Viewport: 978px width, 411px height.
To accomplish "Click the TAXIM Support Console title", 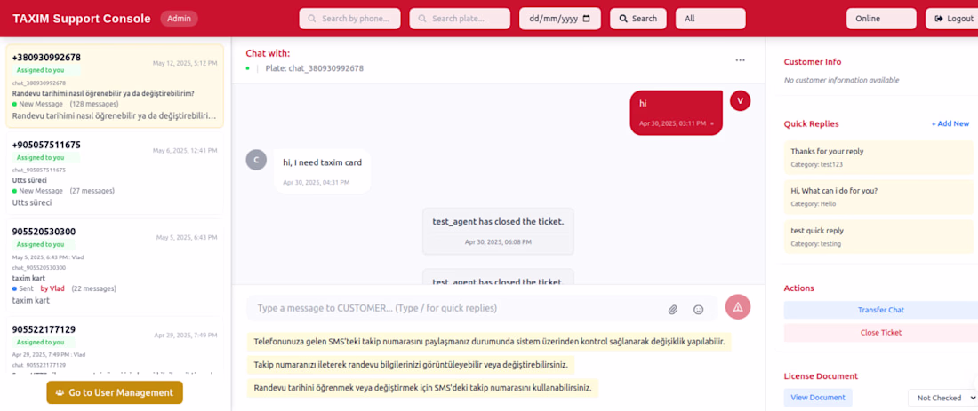I will 82,19.
